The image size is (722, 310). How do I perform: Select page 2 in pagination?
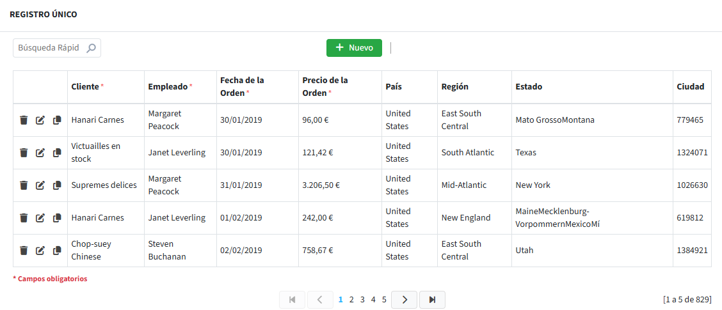click(x=351, y=300)
